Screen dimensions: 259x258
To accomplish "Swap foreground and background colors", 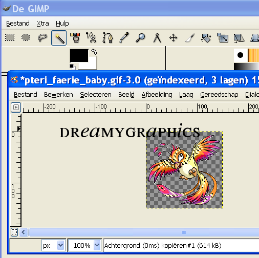I will click(94, 52).
